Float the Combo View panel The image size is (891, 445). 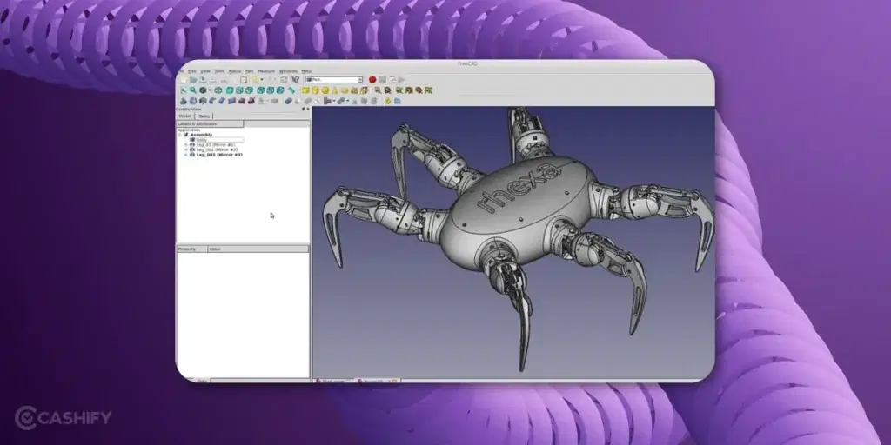pos(304,109)
